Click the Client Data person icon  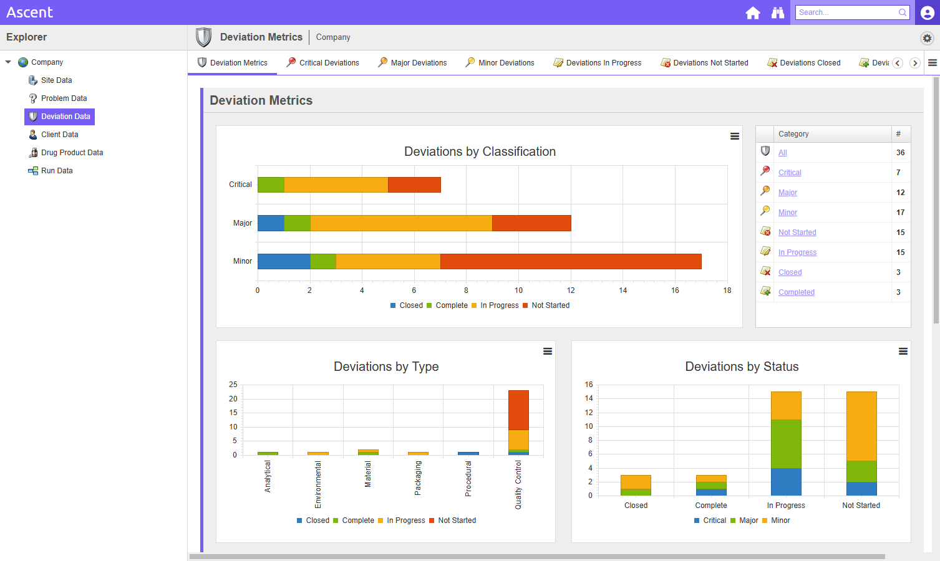pyautogui.click(x=33, y=135)
